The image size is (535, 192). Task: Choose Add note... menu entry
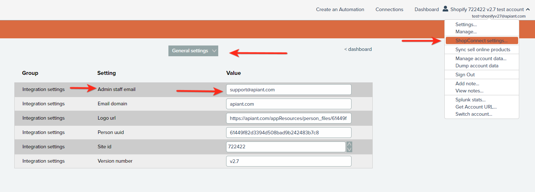(467, 84)
